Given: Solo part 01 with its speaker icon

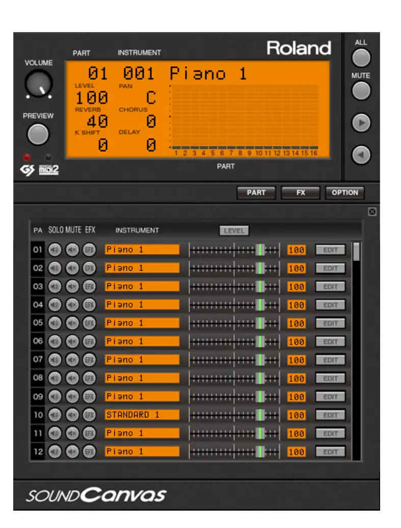Looking at the screenshot, I should pos(55,250).
